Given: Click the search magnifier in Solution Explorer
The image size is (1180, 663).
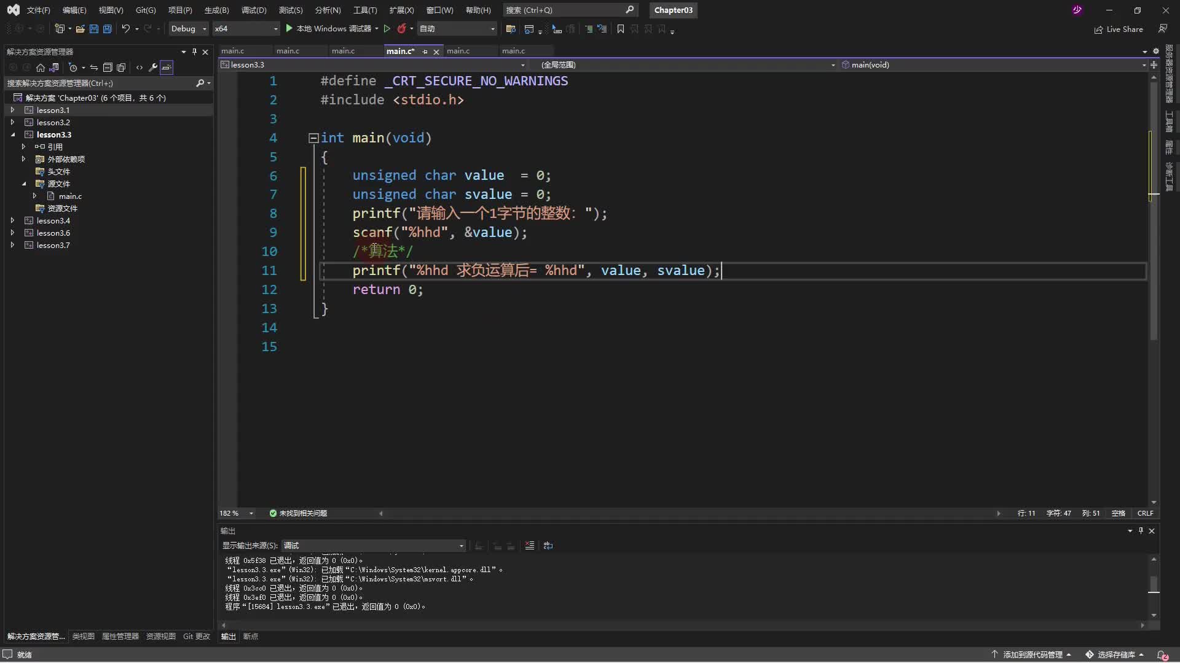Looking at the screenshot, I should pyautogui.click(x=200, y=83).
